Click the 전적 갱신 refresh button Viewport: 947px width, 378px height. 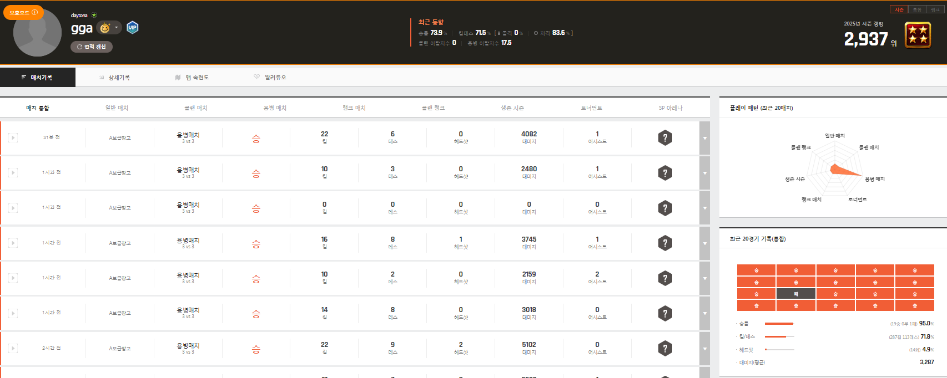point(92,47)
